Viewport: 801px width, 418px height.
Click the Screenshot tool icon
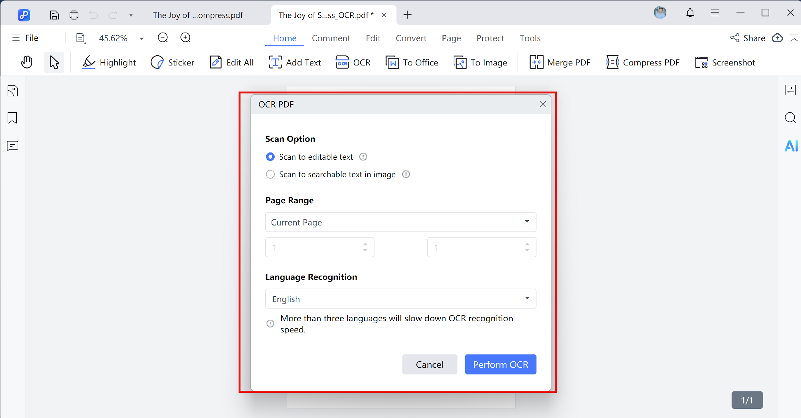click(701, 62)
